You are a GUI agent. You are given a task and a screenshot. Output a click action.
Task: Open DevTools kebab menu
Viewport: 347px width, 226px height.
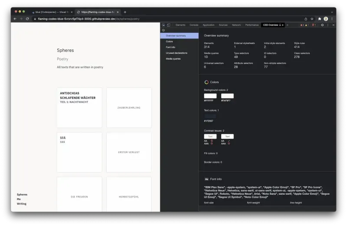(328, 25)
